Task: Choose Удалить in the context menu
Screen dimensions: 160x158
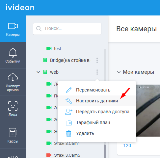Action: click(x=97, y=133)
